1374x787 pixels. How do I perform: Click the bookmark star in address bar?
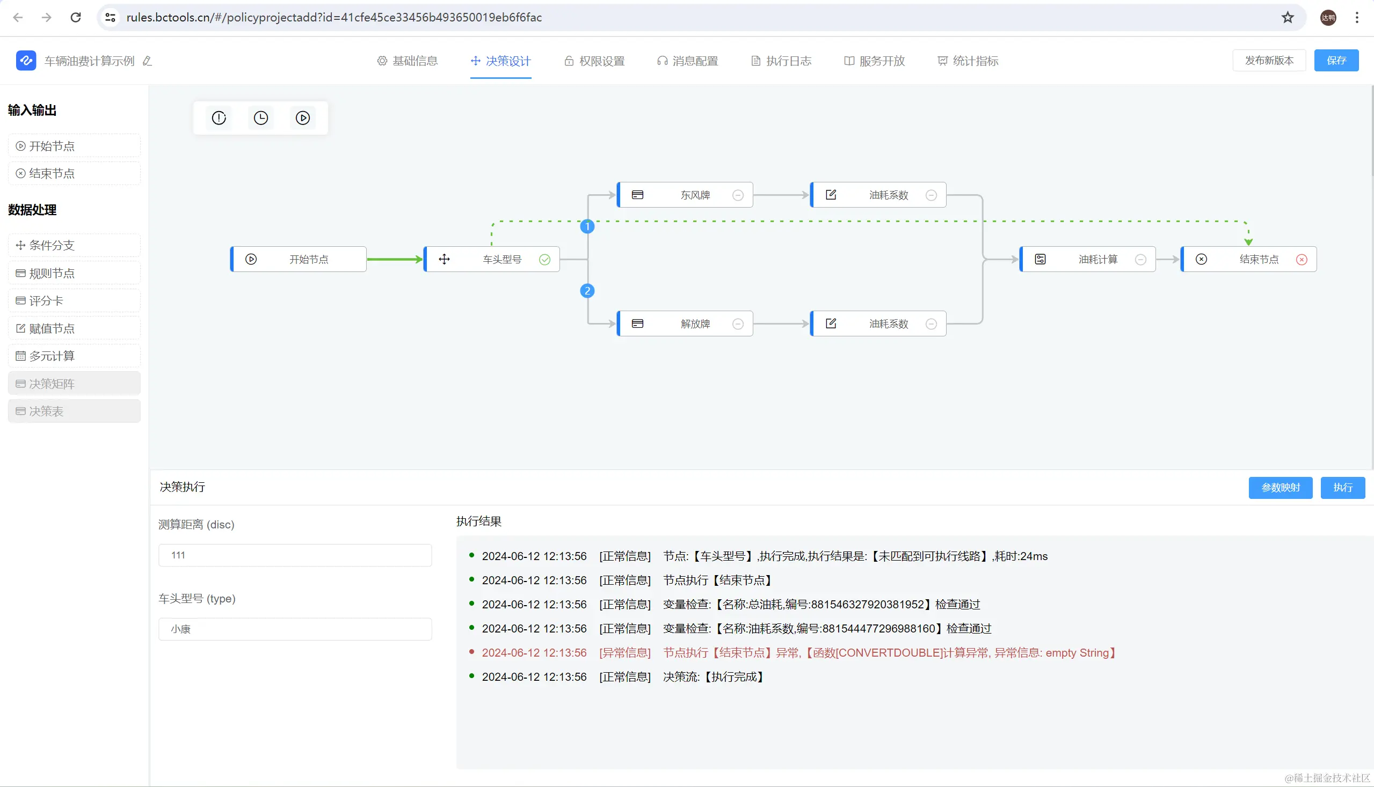click(1288, 17)
